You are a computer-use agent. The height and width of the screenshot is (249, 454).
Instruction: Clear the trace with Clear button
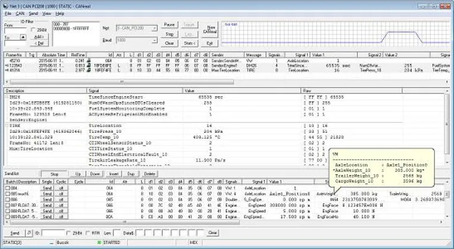(x=169, y=43)
